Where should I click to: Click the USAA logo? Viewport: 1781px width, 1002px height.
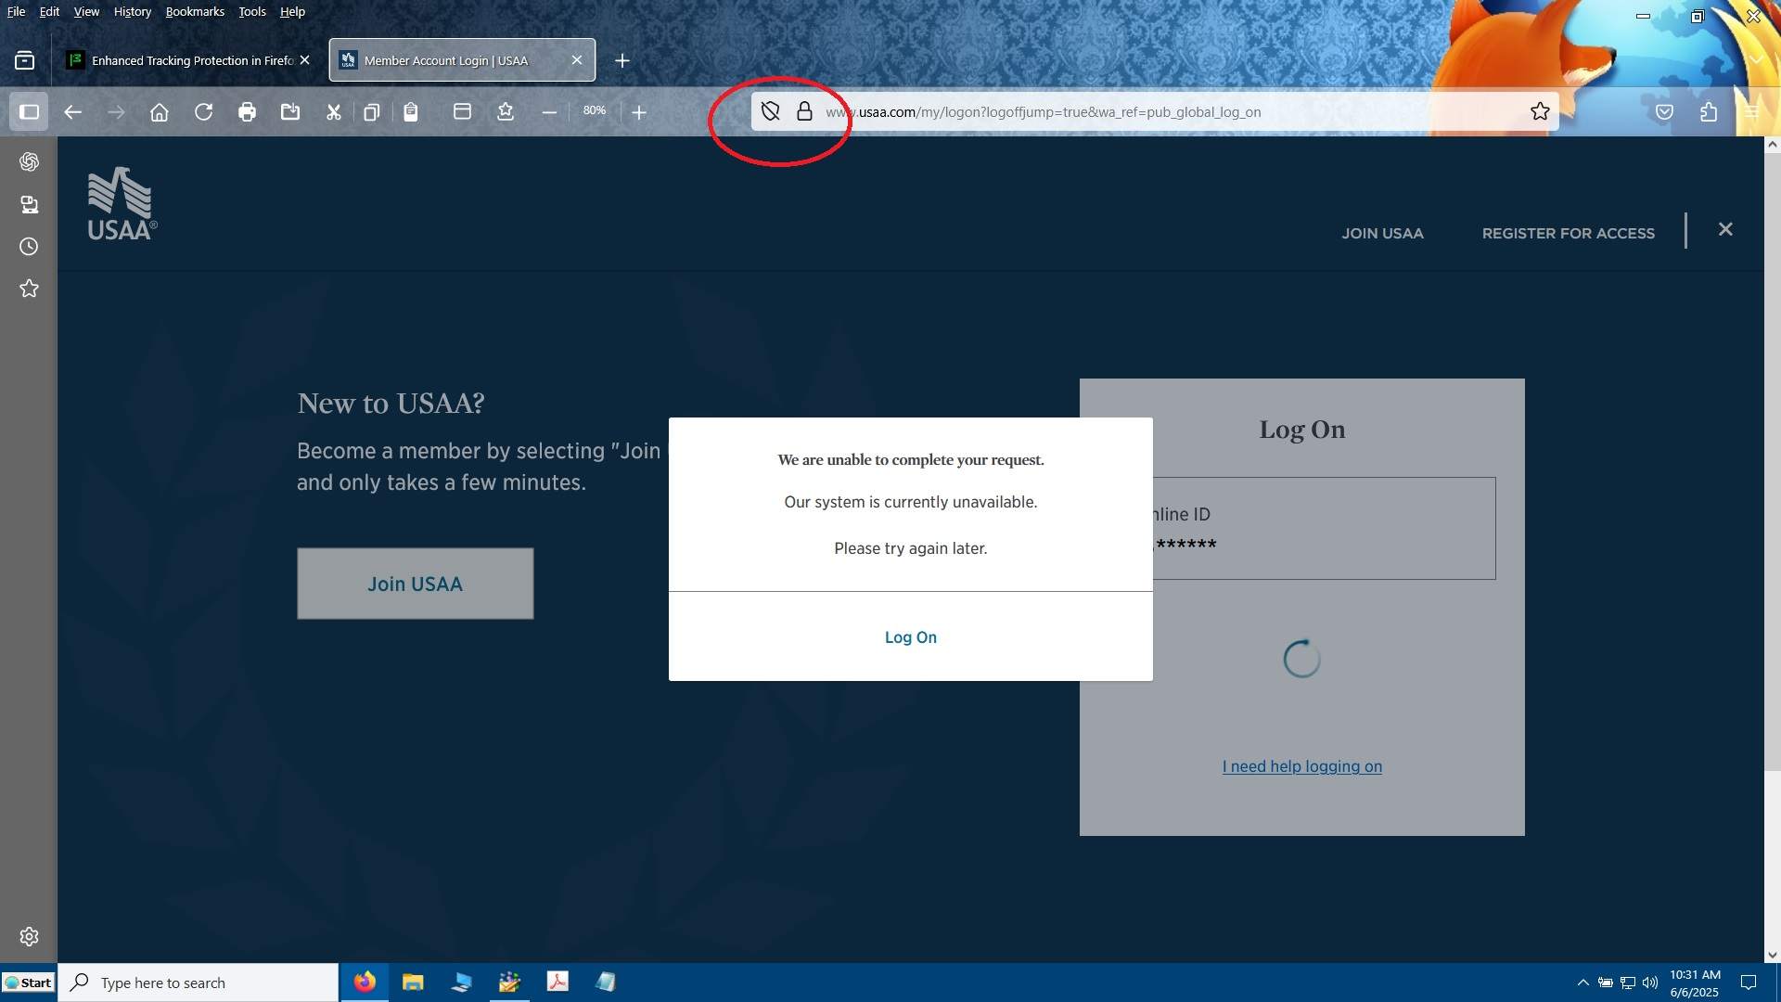[x=122, y=204]
